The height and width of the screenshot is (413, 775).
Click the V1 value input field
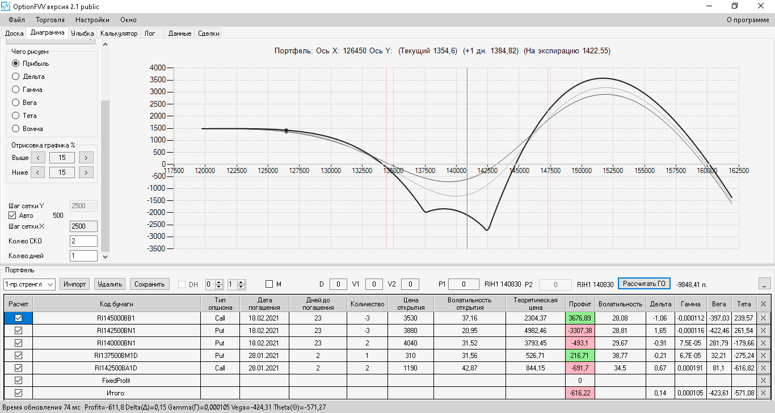(x=374, y=284)
